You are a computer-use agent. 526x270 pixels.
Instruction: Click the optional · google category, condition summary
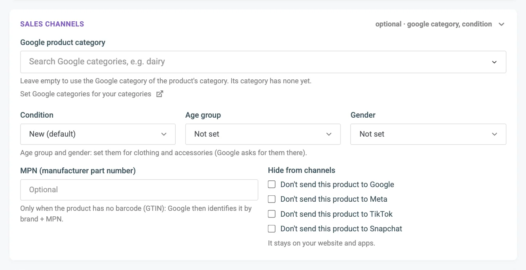tap(434, 24)
